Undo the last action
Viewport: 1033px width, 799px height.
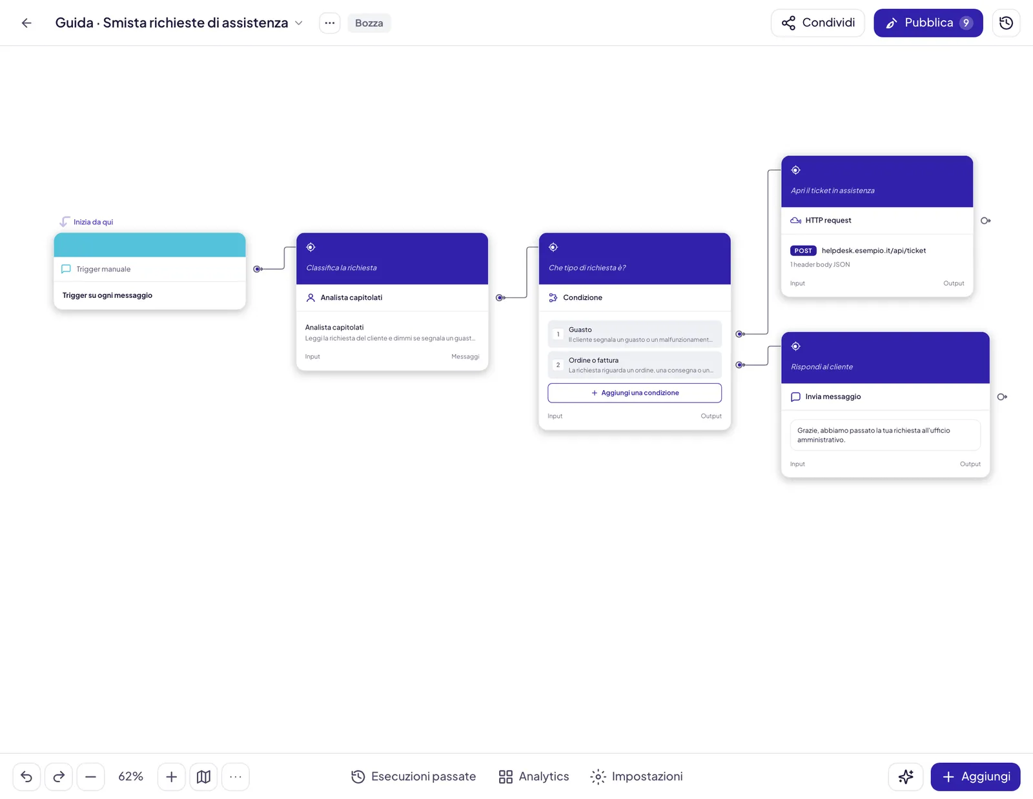(26, 776)
